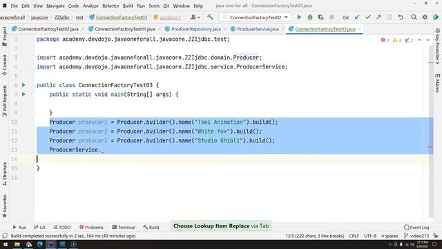Go to next highlighted error arrow
Viewport: 442px width, 249px height.
point(428,40)
